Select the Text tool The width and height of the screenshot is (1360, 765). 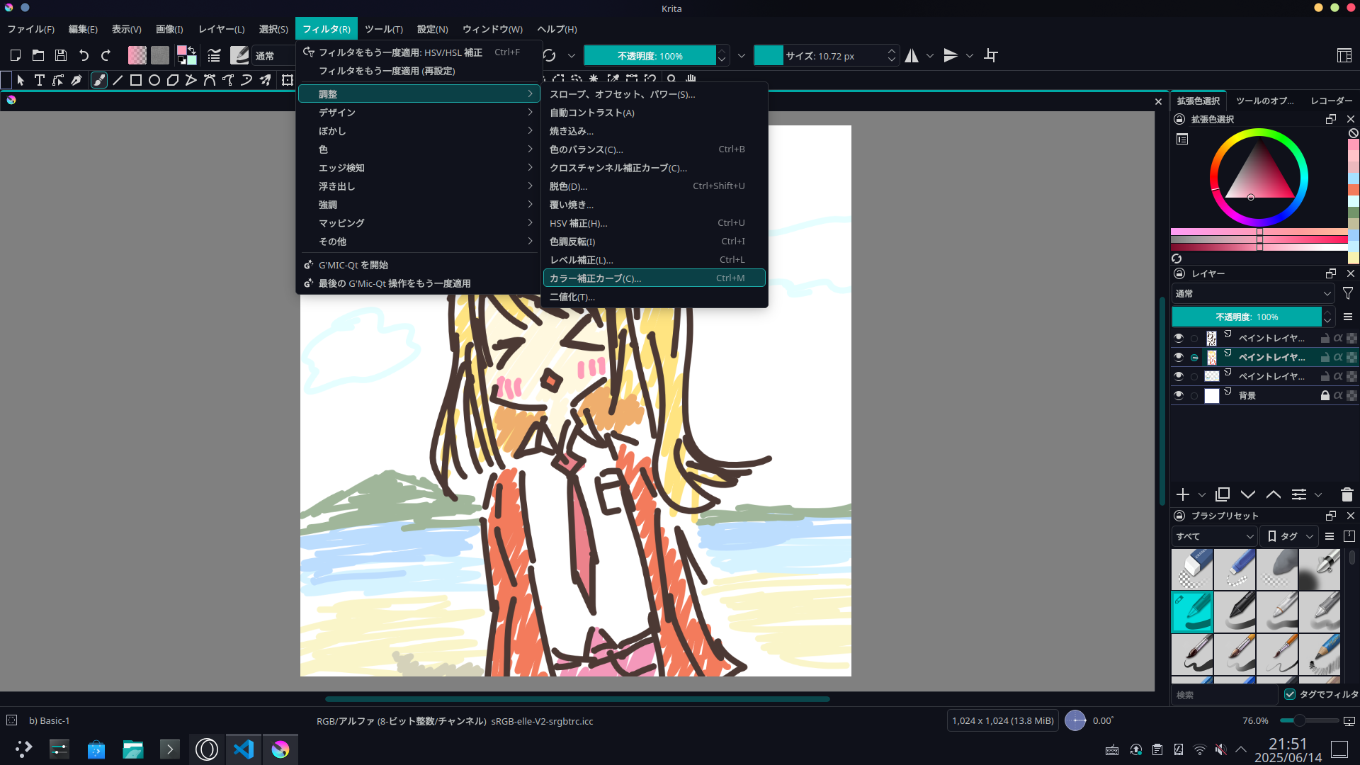[x=40, y=80]
